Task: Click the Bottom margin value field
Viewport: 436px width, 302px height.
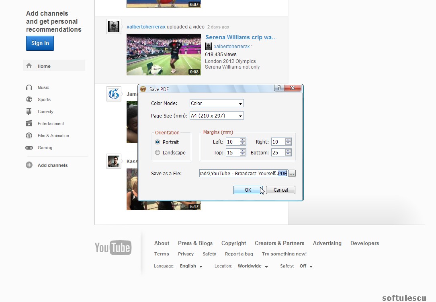Action: (278, 153)
